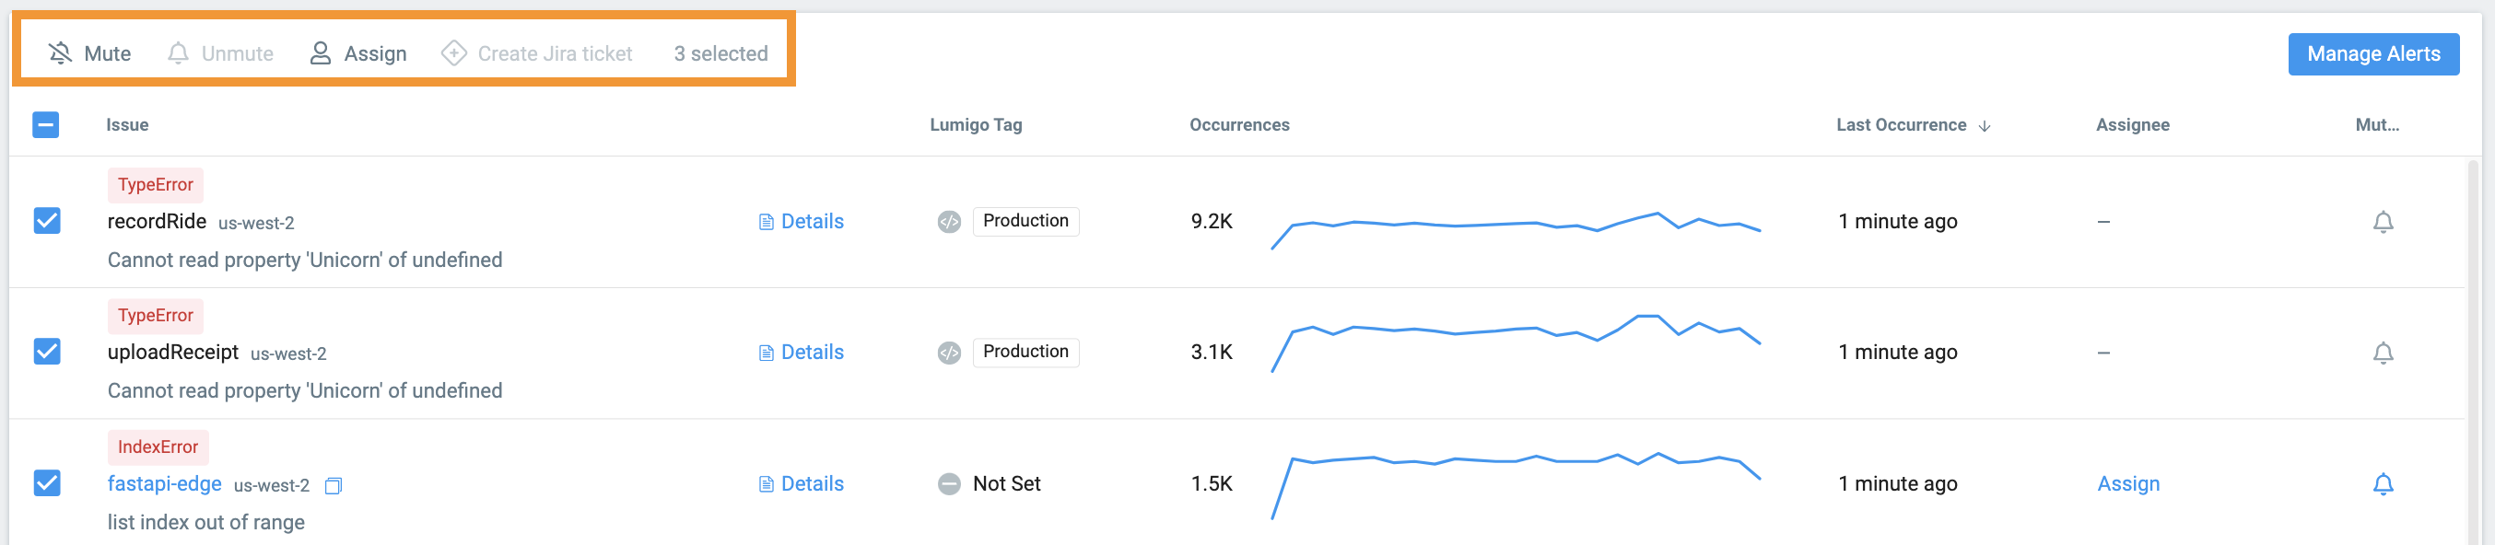The width and height of the screenshot is (2495, 545).
Task: Open the fastapi-edge function link
Action: (164, 484)
